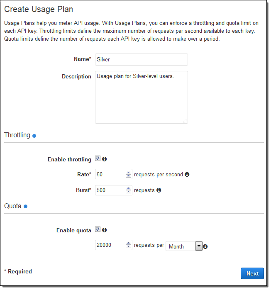Click blue dot beside Quota heading
This screenshot has height=290, width=271.
pos(25,206)
